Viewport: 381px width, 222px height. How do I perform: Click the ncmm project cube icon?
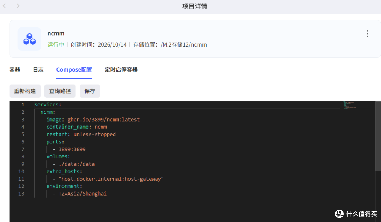[29, 39]
